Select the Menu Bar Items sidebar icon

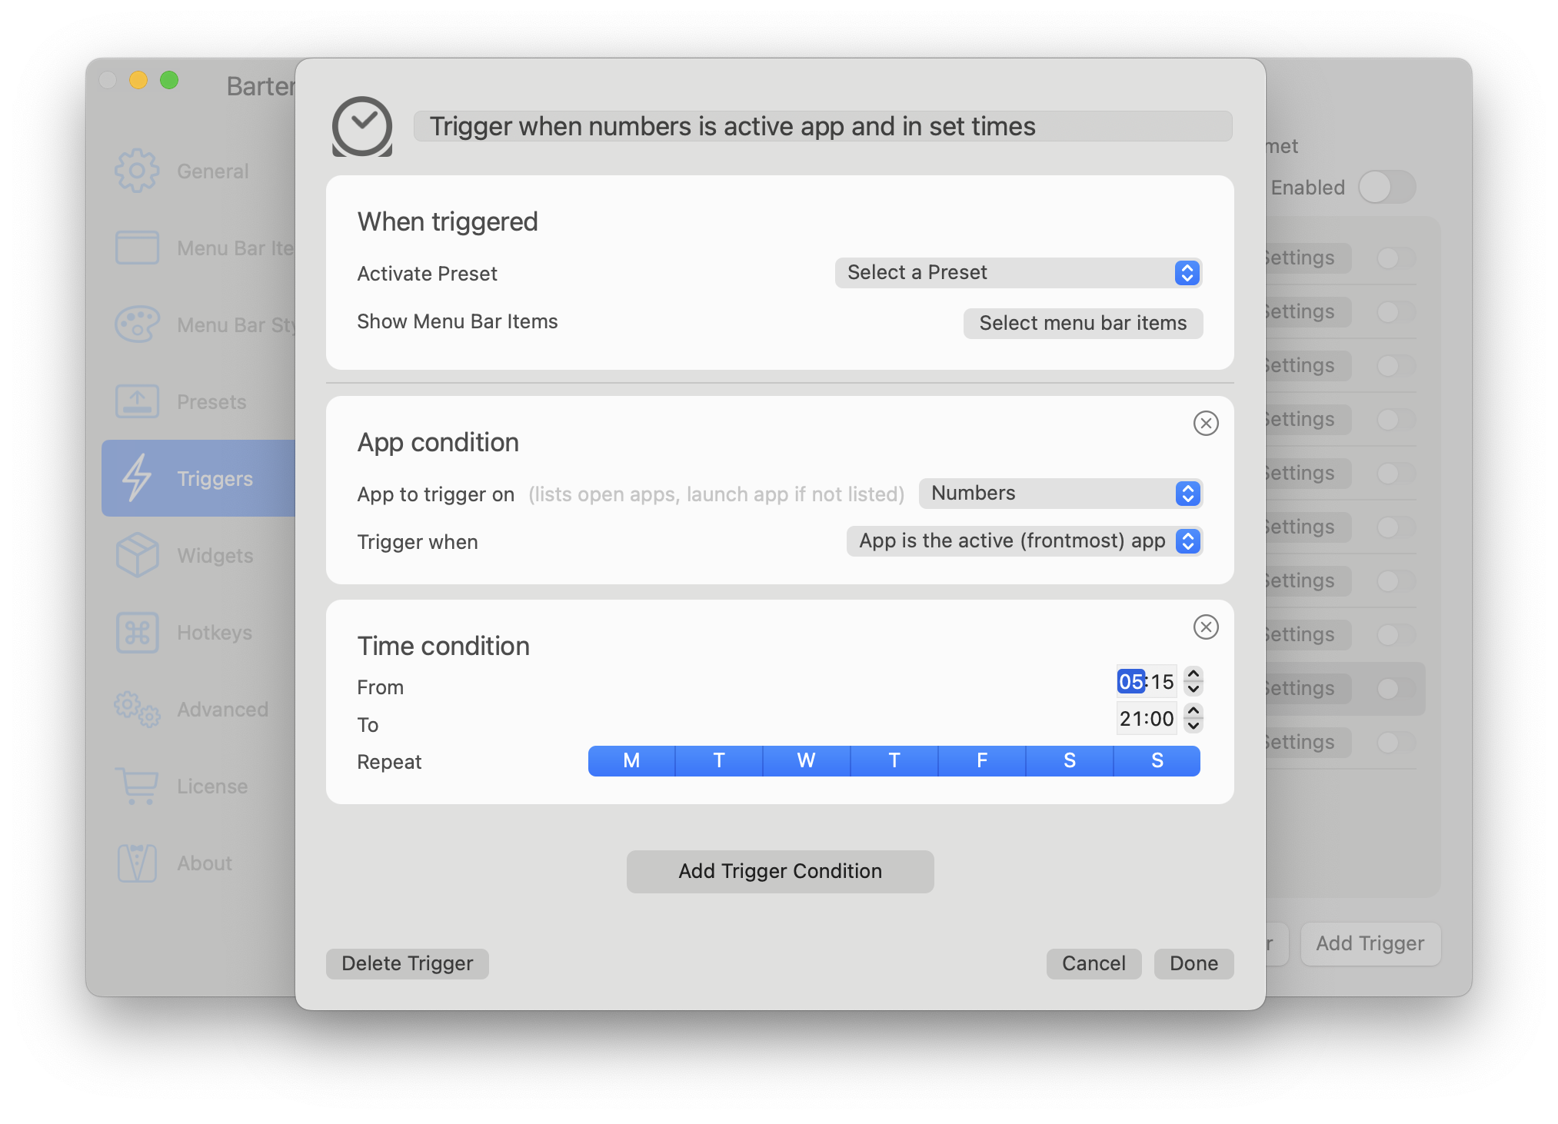pyautogui.click(x=137, y=248)
